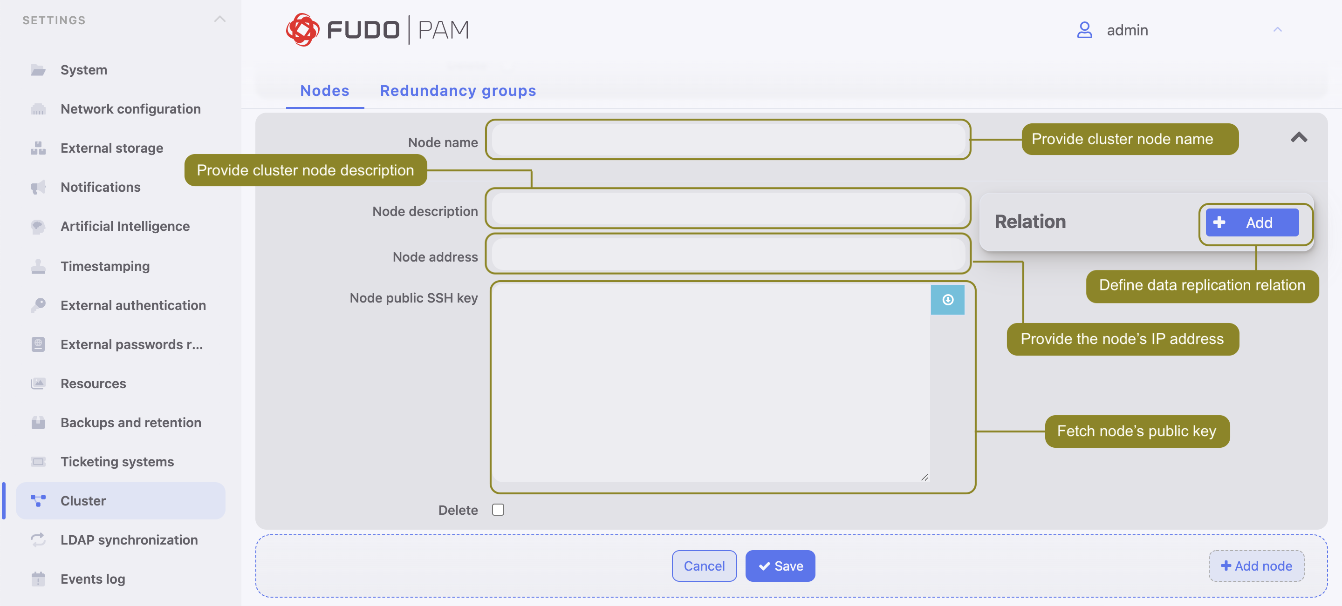Click the FUDO PAM logo

click(377, 30)
